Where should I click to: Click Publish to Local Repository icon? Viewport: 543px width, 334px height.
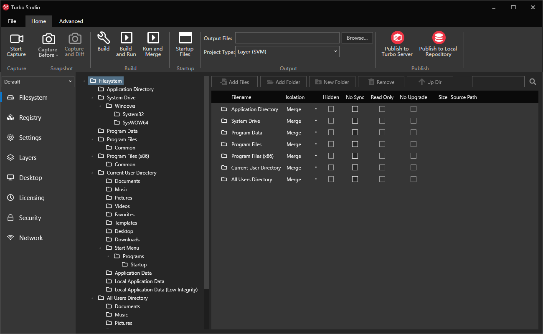coord(438,38)
